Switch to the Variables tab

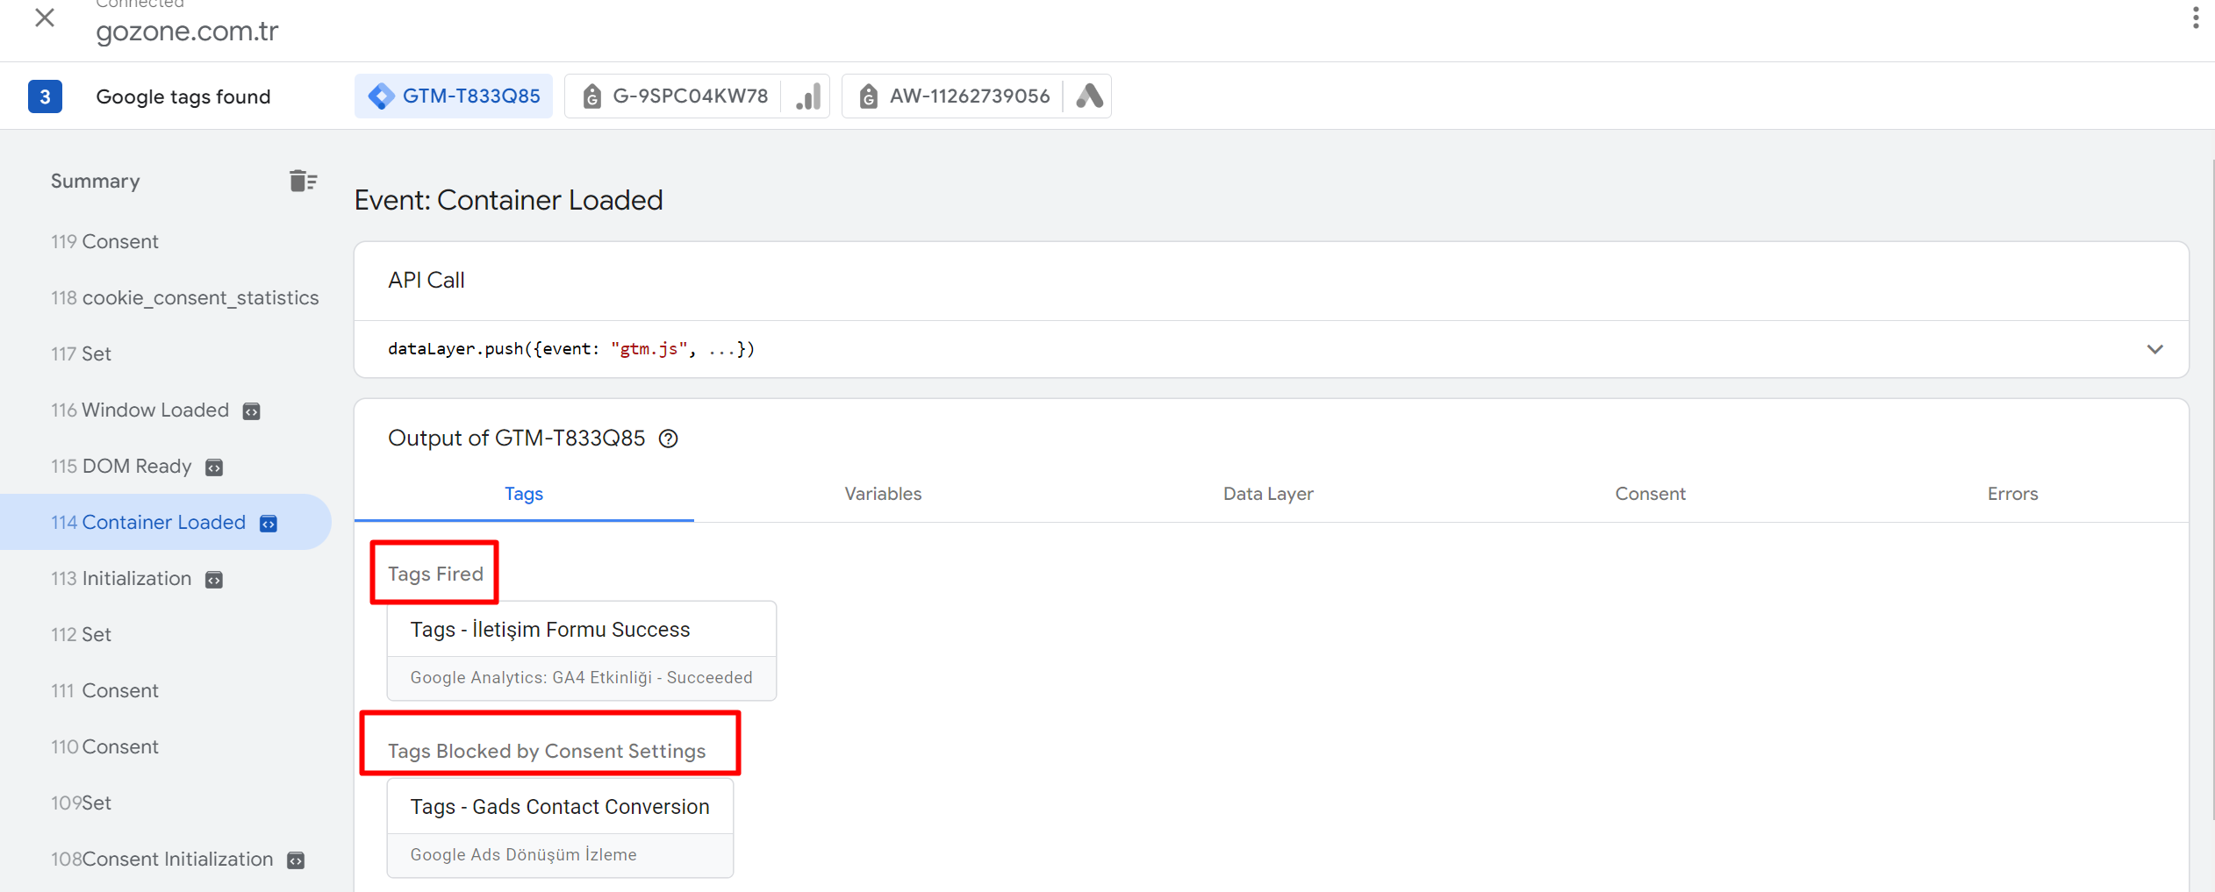tap(883, 494)
